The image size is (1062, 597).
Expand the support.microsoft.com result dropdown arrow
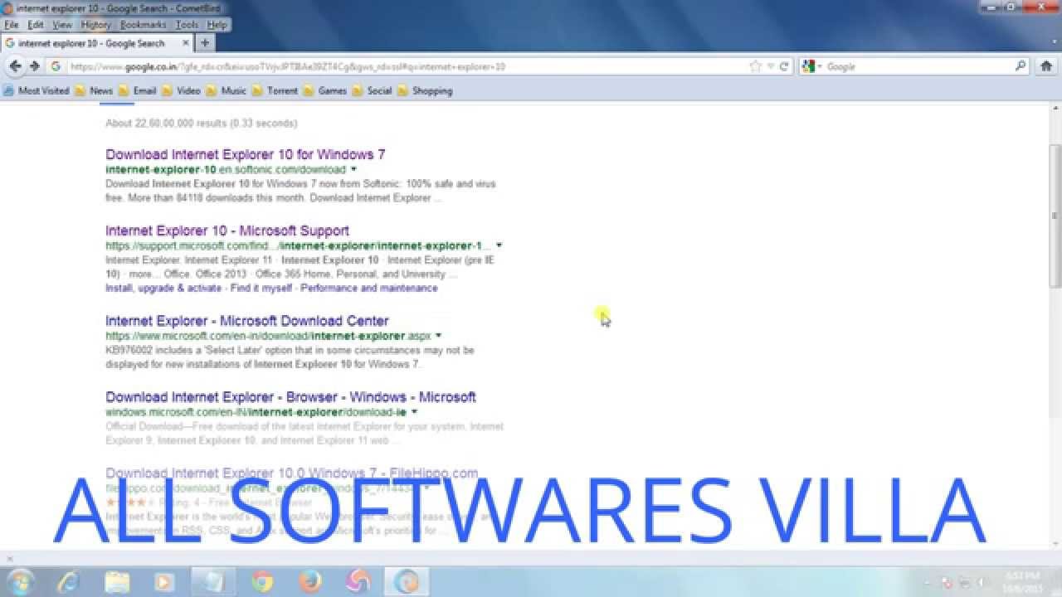(x=499, y=245)
